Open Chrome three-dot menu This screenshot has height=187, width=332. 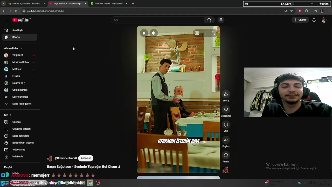click(x=328, y=11)
